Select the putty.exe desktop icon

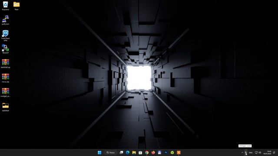[6, 20]
